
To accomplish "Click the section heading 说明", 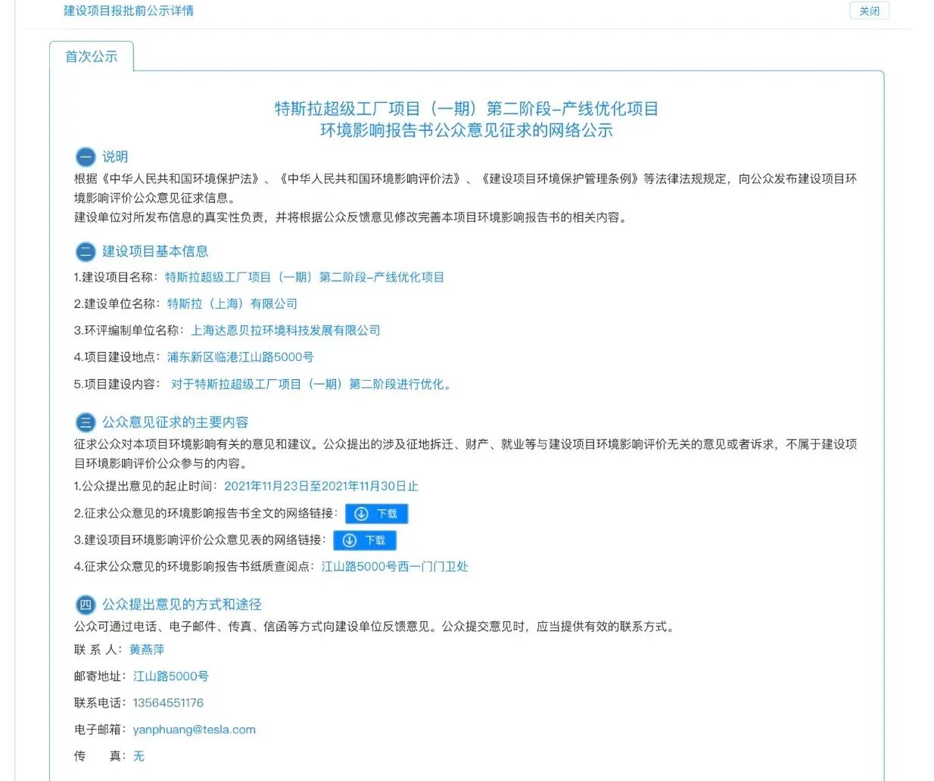I will coord(115,157).
